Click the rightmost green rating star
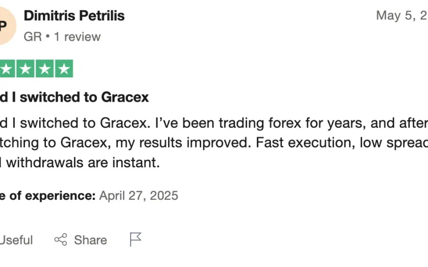The image size is (428, 267). (x=64, y=69)
